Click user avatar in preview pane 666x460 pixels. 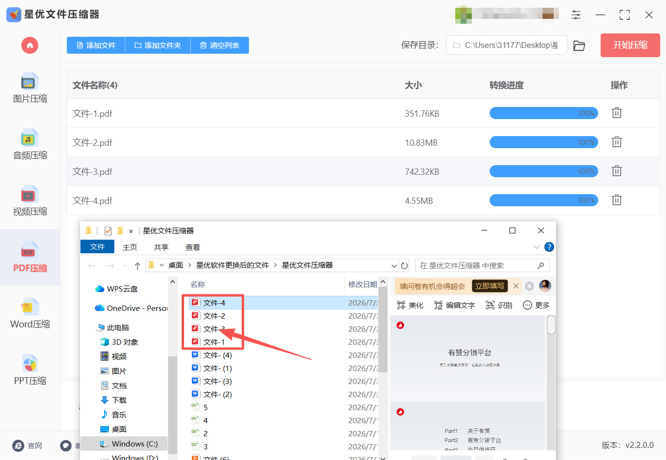(x=545, y=286)
